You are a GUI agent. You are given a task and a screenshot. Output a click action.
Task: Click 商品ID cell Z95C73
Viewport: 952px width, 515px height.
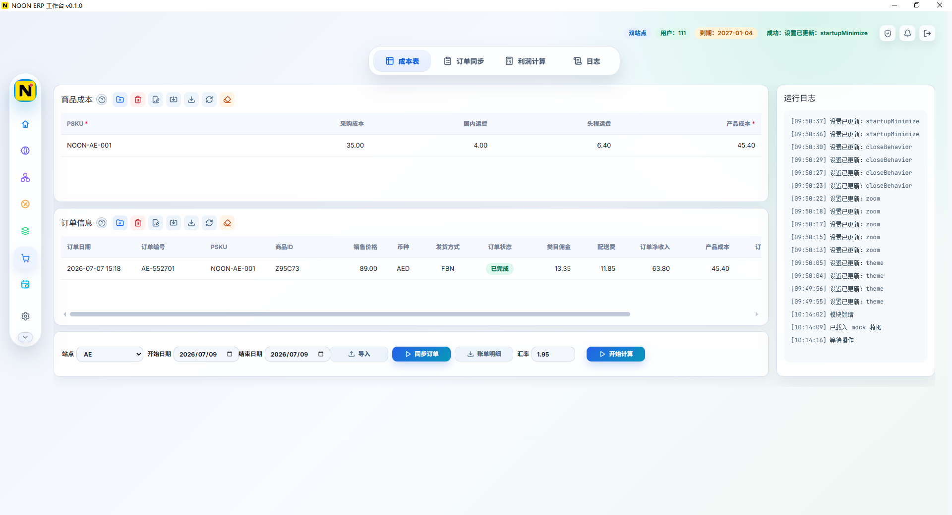click(287, 268)
